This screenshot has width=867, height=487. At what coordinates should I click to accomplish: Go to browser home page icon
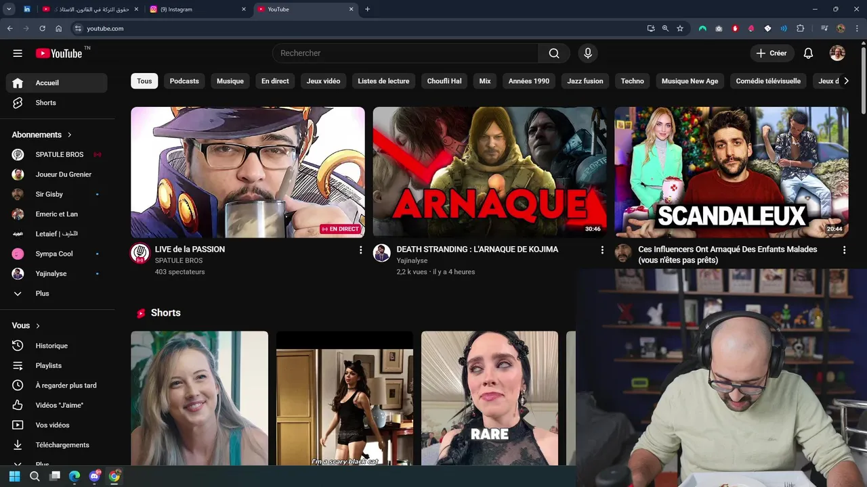click(x=59, y=28)
